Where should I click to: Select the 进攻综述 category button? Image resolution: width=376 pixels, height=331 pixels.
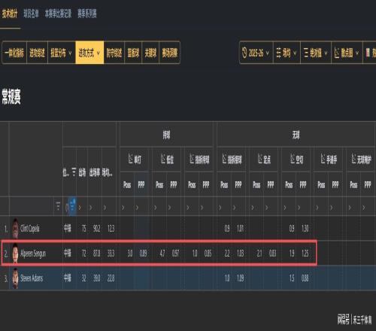tap(37, 53)
